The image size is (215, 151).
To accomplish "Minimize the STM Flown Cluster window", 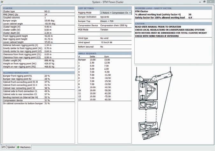I will [200, 2].
